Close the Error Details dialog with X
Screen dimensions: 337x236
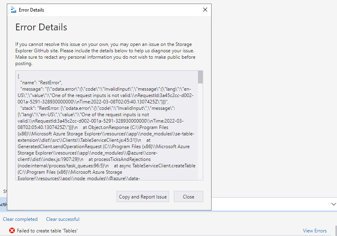[x=205, y=10]
